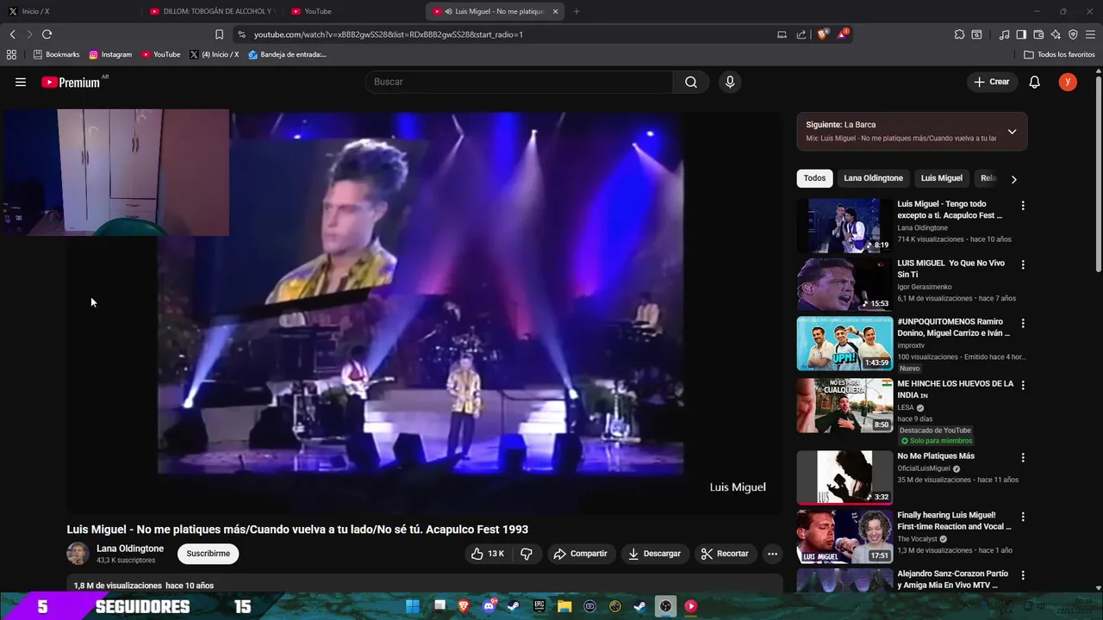Open a new browser tab

click(576, 11)
